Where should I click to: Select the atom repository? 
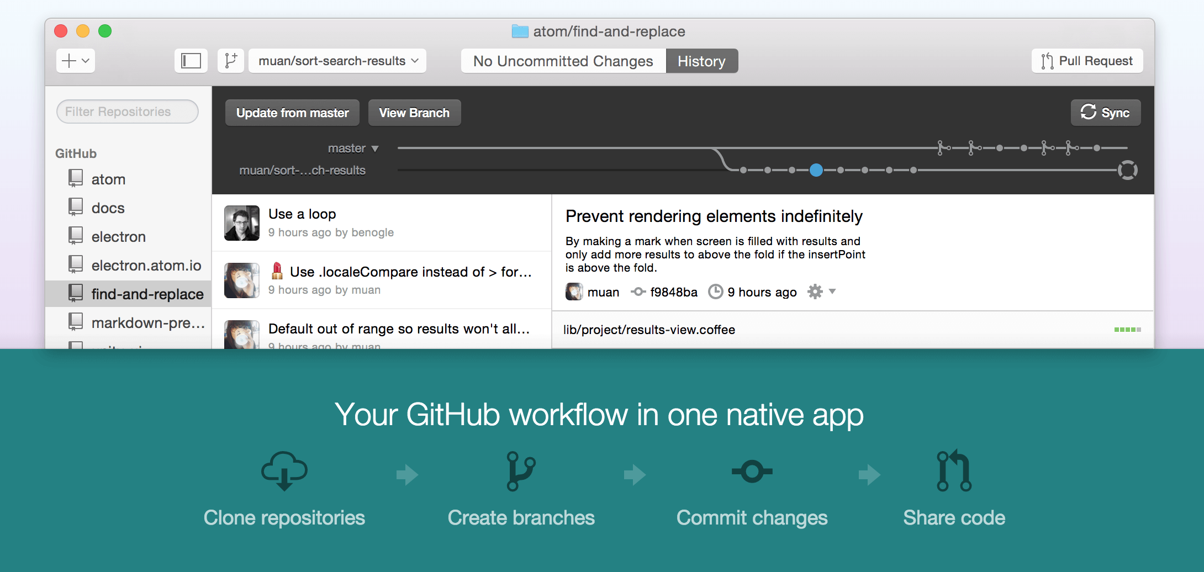[x=128, y=179]
